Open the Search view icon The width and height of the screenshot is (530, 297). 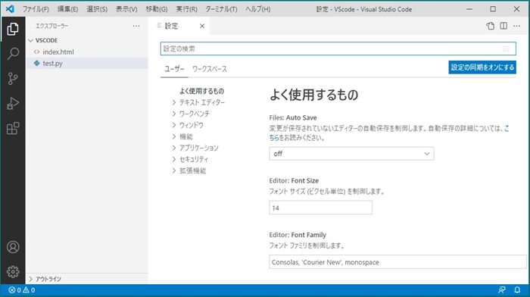13,54
